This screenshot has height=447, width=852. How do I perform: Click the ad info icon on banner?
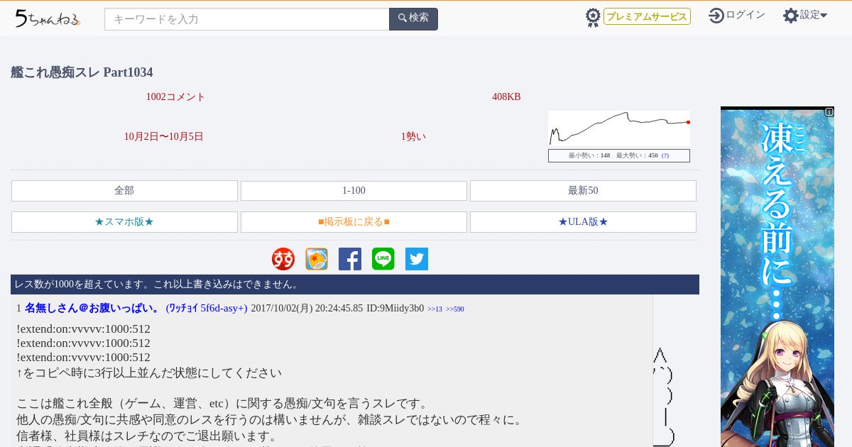[x=829, y=111]
